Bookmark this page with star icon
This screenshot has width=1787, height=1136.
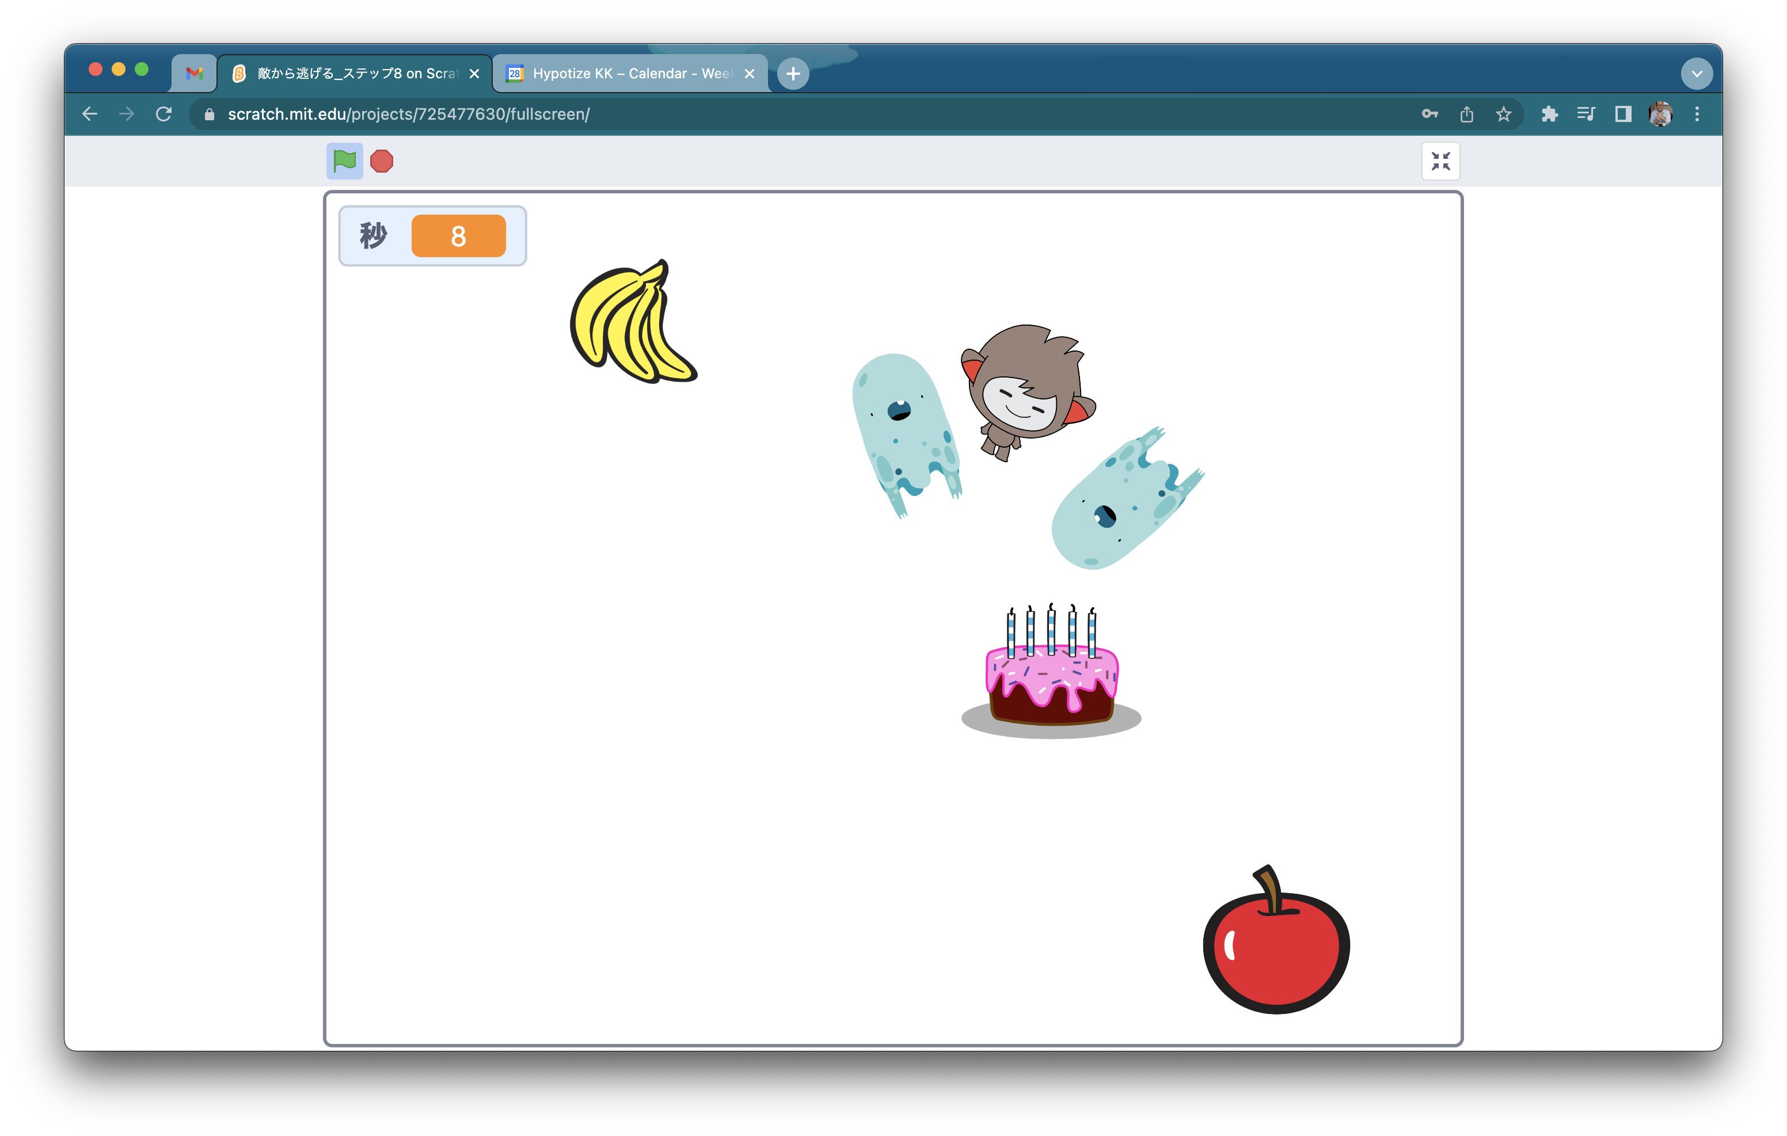pos(1503,115)
